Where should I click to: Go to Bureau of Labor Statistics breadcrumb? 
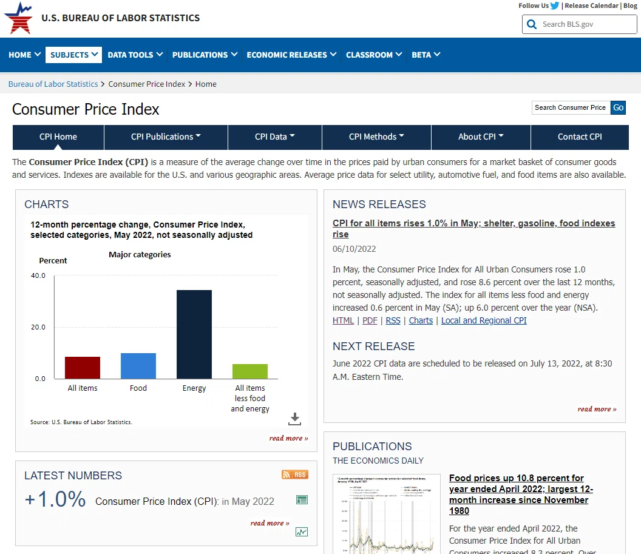pyautogui.click(x=53, y=84)
